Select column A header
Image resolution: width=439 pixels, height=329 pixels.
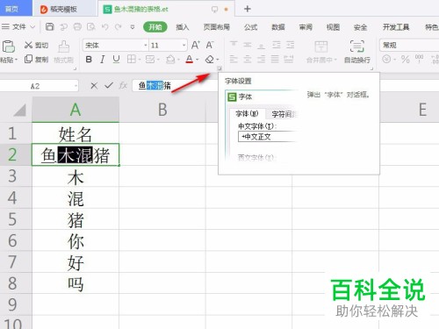click(76, 110)
